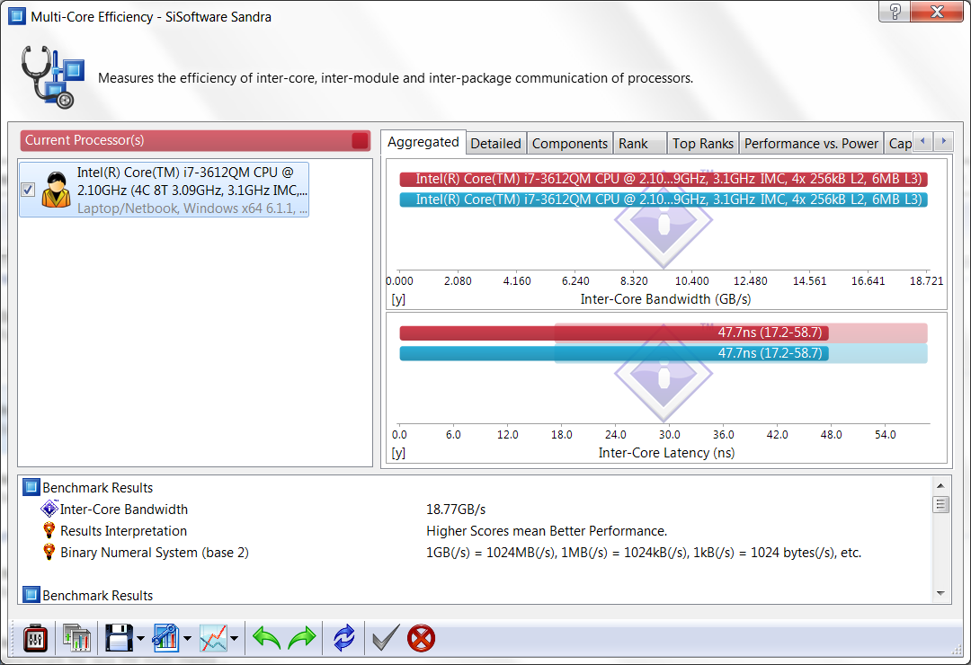Image resolution: width=971 pixels, height=665 pixels.
Task: Click the stethoscope module icon in the header
Action: (x=53, y=76)
